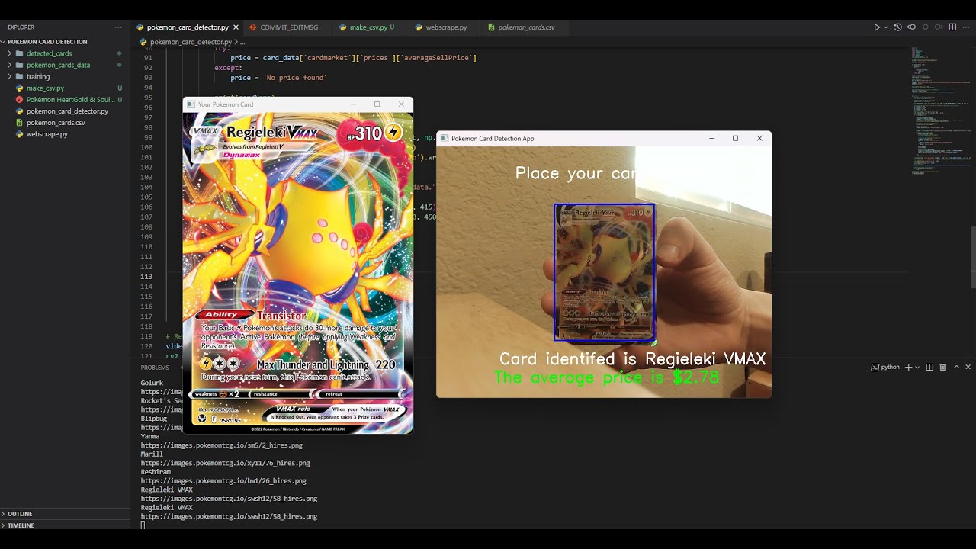Screen dimensions: 976x549
Task: Kill the terminal with trash icon
Action: tap(942, 368)
